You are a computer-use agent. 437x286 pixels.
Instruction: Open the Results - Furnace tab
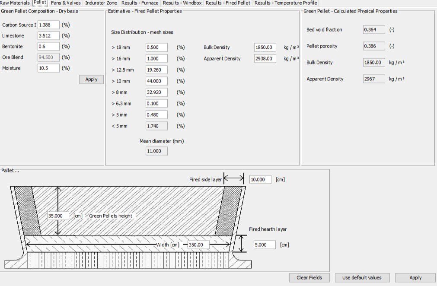[x=140, y=3]
